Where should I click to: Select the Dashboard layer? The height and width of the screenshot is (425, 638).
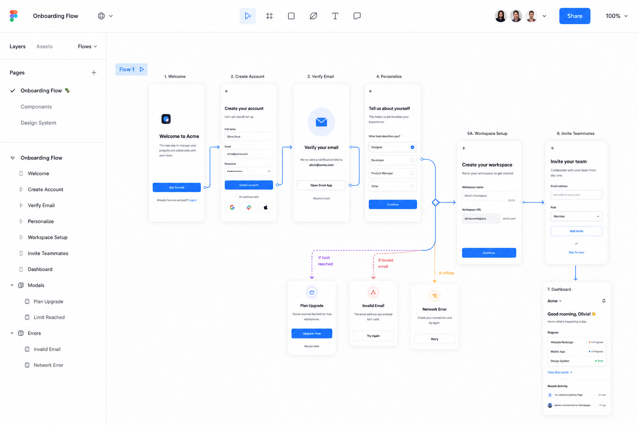point(40,269)
